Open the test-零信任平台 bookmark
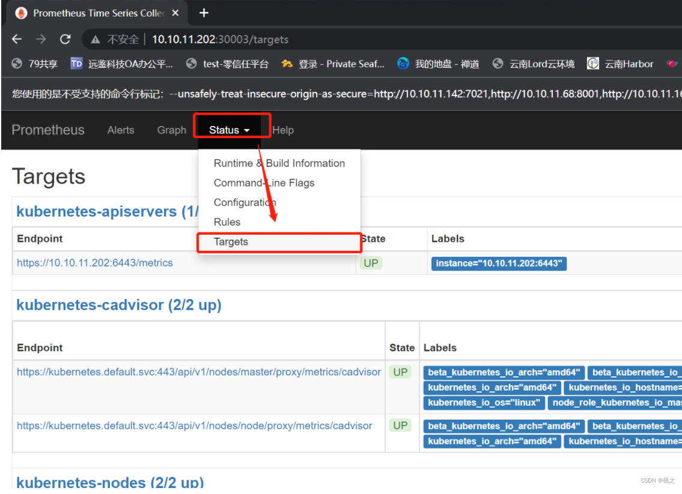The image size is (682, 494). pyautogui.click(x=227, y=64)
